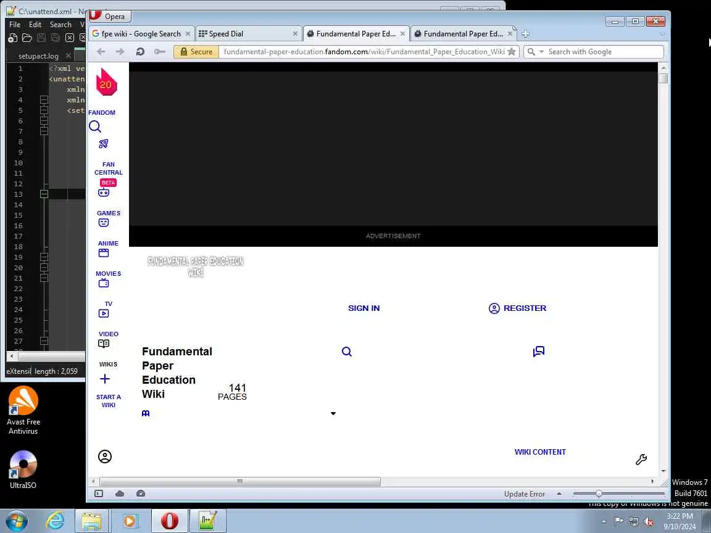Switch to fpe wiki Google Search tab
The width and height of the screenshot is (711, 533).
(141, 33)
